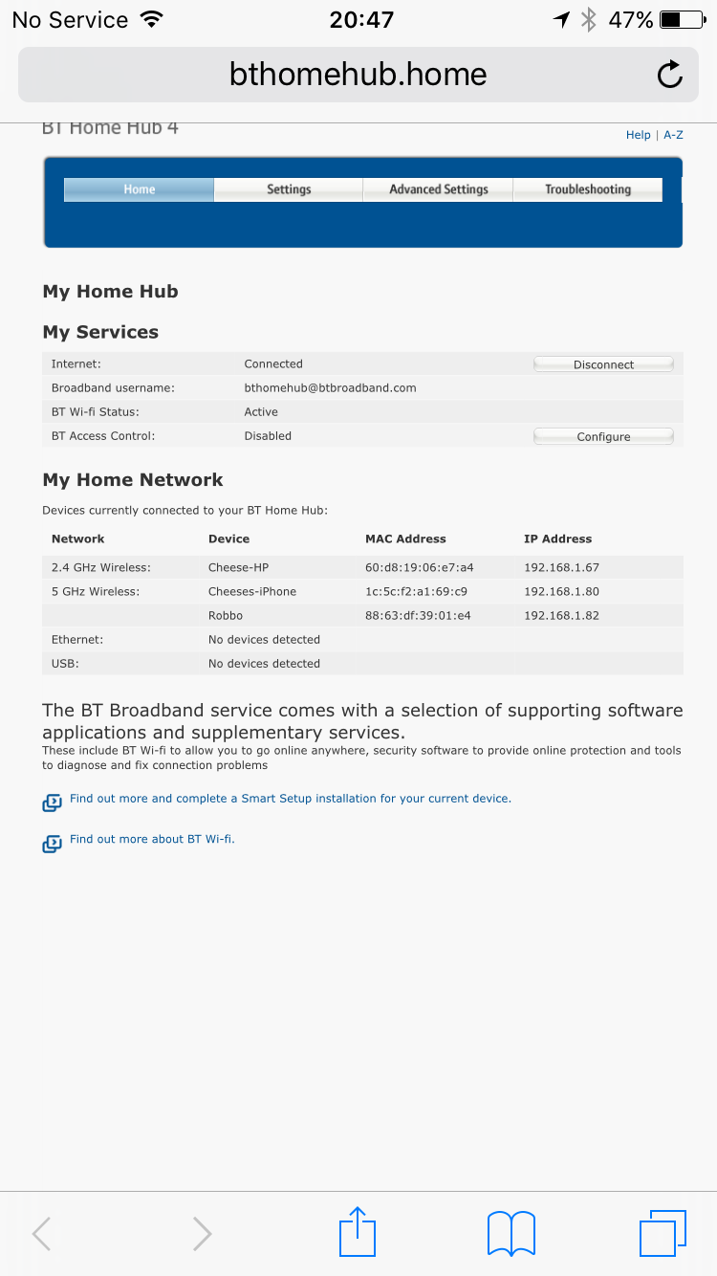Tap the Safari back arrow

tap(41, 1234)
